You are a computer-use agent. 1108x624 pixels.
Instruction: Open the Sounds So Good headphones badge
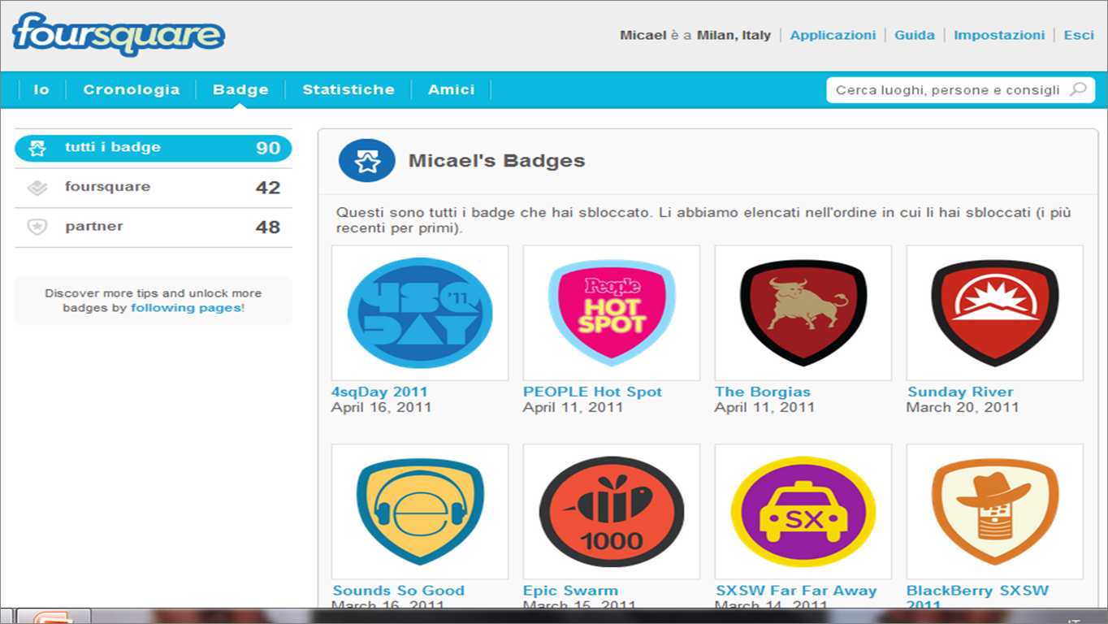[420, 511]
